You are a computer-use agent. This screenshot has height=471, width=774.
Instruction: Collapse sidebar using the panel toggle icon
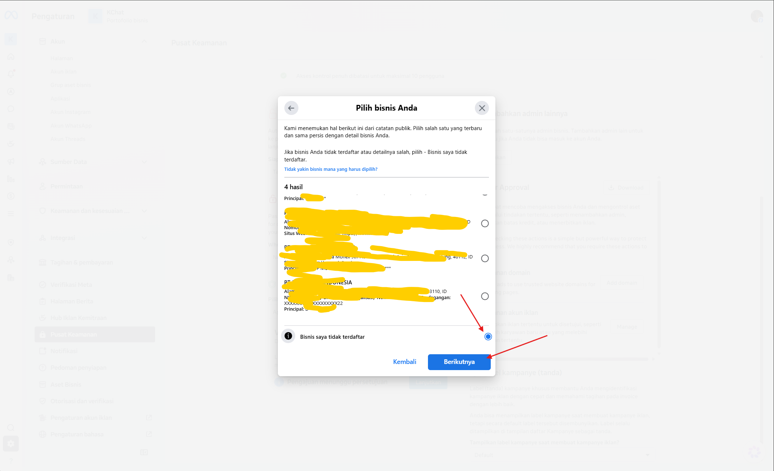coord(144,452)
